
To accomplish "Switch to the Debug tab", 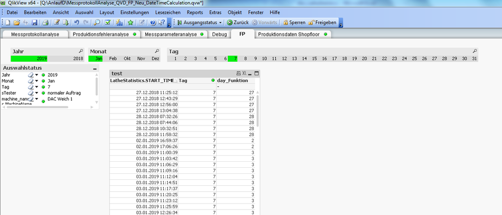I will [219, 34].
